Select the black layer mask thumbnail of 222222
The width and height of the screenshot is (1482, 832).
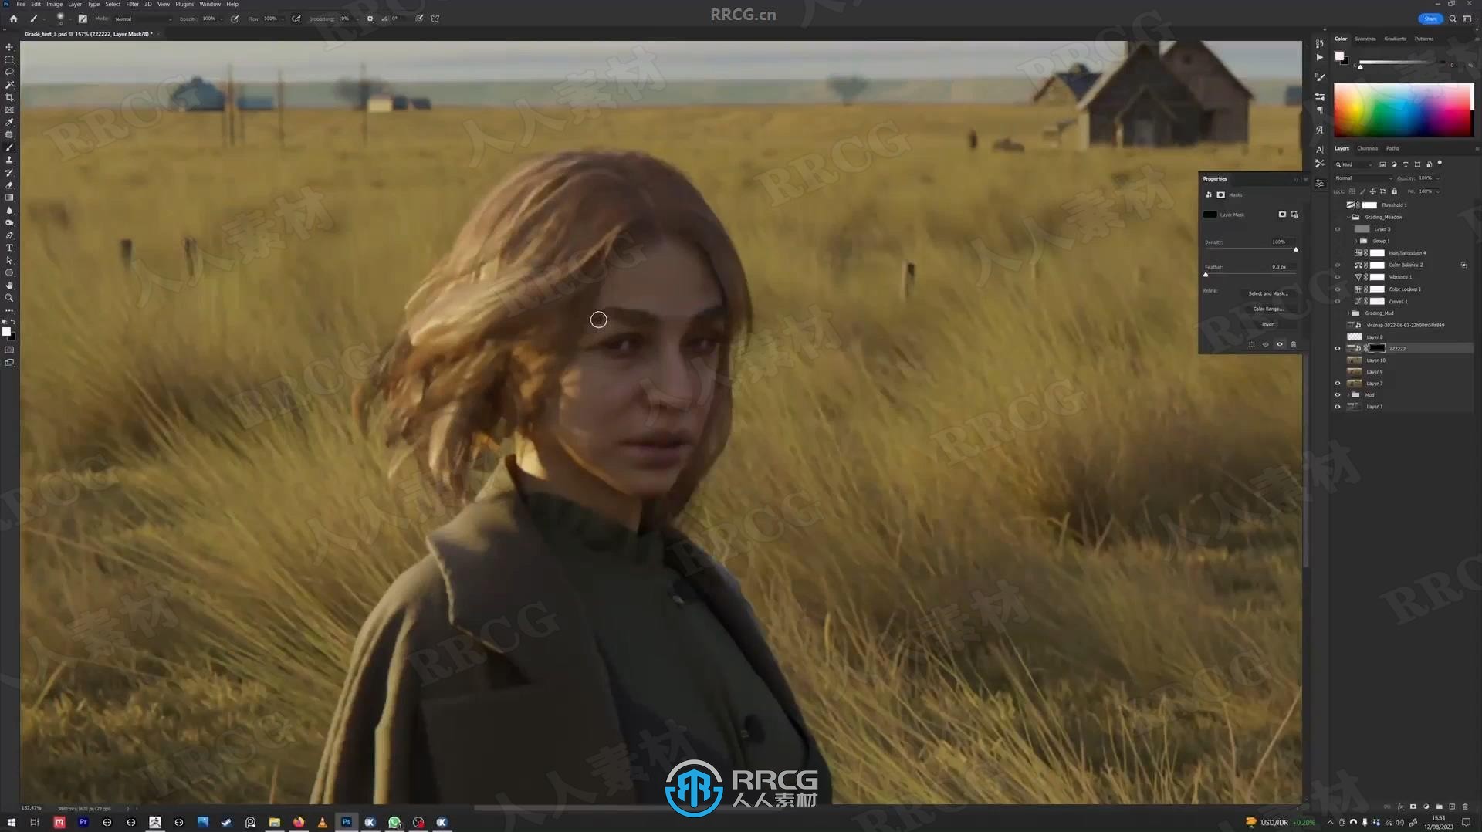(x=1378, y=348)
